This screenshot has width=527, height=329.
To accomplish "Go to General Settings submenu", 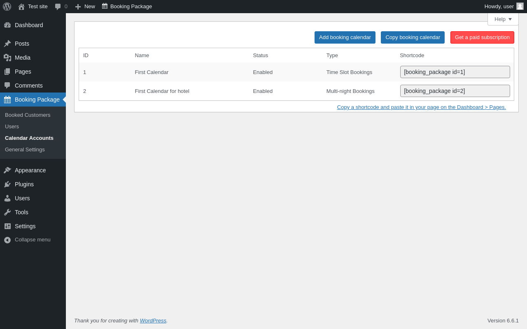I will click(25, 150).
